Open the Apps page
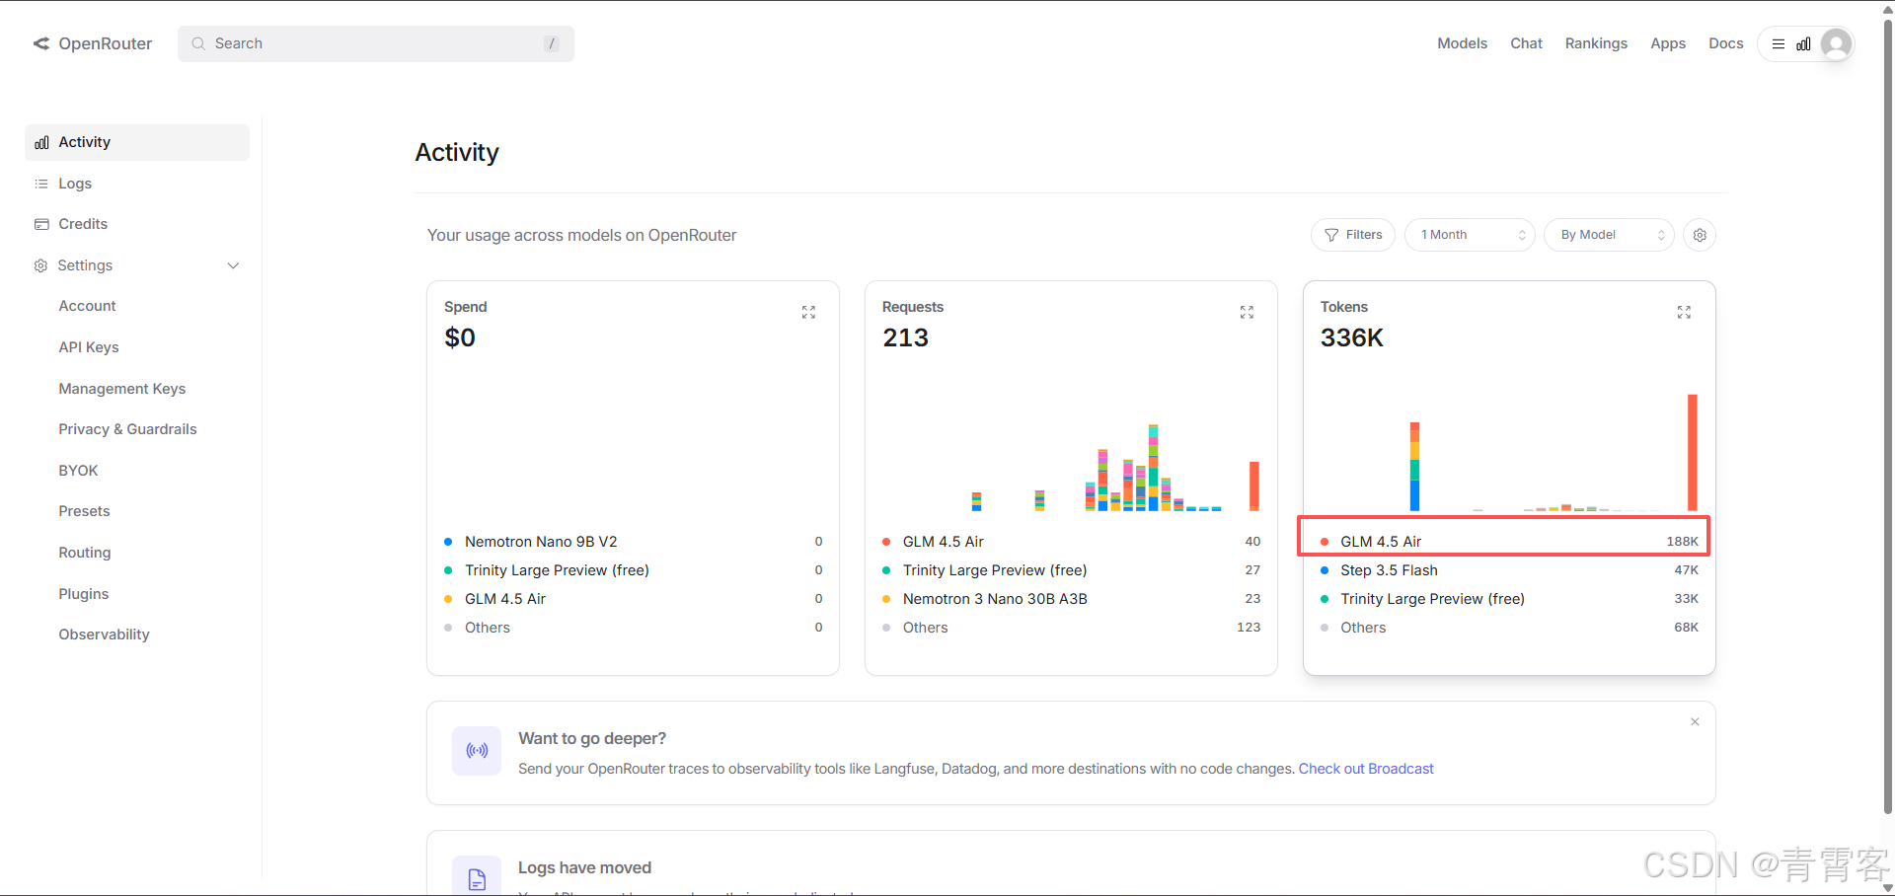This screenshot has width=1895, height=896. click(x=1668, y=43)
